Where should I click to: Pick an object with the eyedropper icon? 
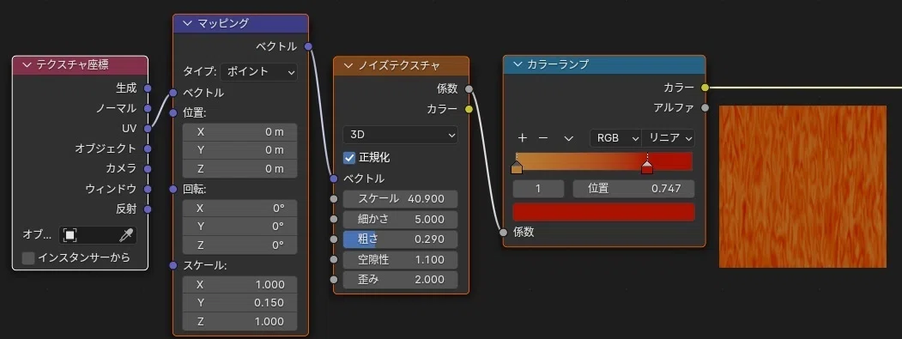(x=125, y=235)
